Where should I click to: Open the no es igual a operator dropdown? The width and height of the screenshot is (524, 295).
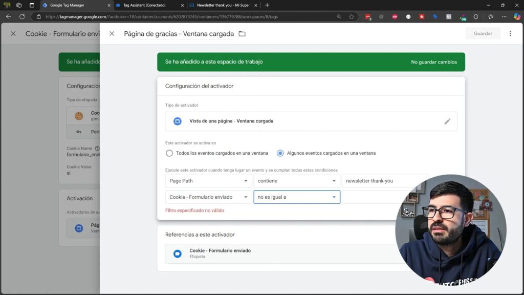297,197
